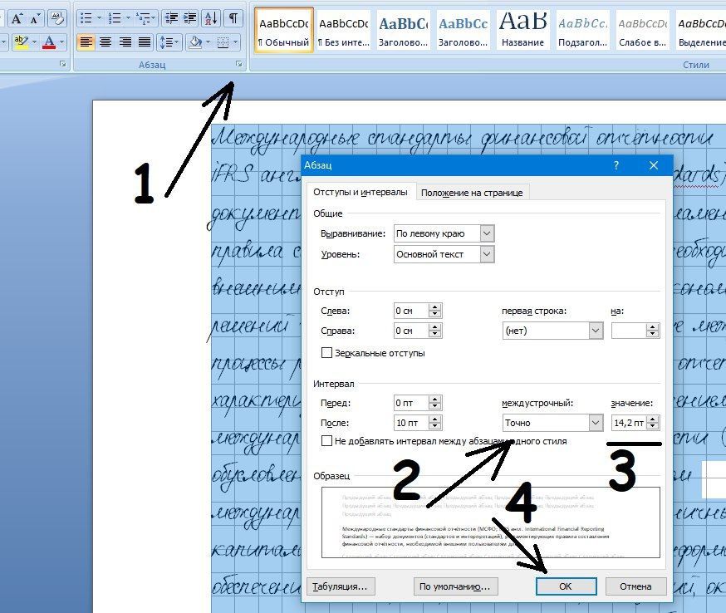Open the numbered list dropdown arrow

[128, 18]
